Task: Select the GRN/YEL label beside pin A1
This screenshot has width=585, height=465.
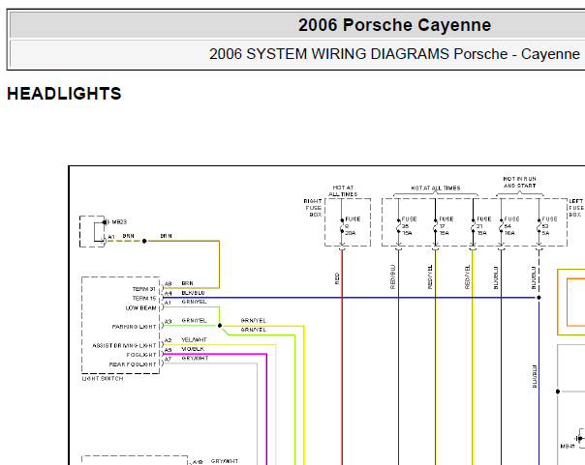Action: click(194, 302)
